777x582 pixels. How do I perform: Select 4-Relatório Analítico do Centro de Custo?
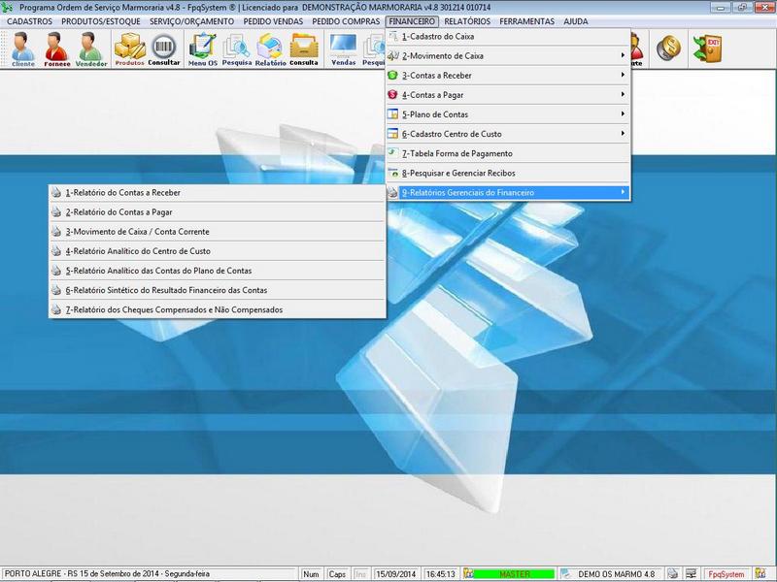click(x=218, y=251)
